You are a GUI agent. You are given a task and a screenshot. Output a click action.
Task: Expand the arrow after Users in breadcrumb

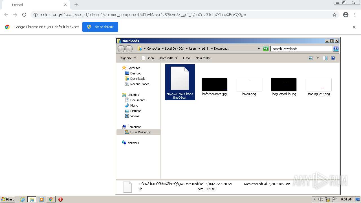coord(199,48)
